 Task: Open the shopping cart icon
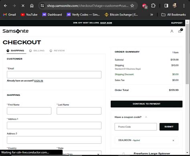[180, 31]
